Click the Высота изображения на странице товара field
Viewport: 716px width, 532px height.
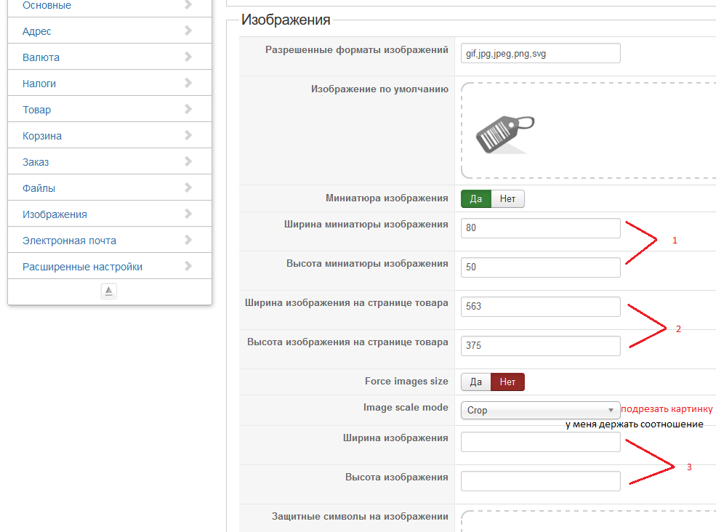pyautogui.click(x=540, y=346)
